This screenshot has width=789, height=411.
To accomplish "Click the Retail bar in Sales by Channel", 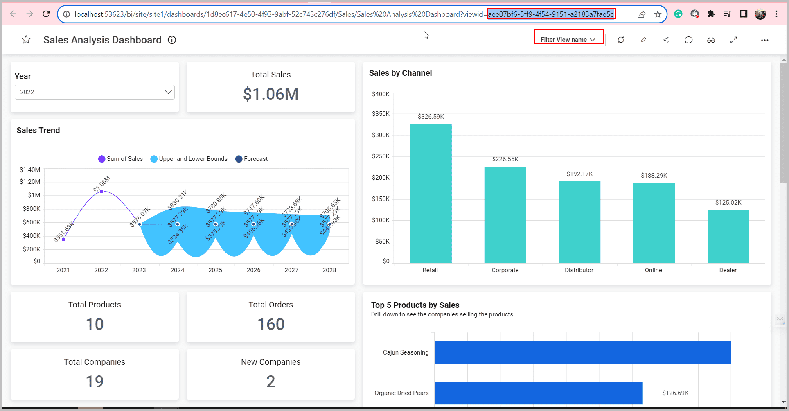I will pos(431,193).
